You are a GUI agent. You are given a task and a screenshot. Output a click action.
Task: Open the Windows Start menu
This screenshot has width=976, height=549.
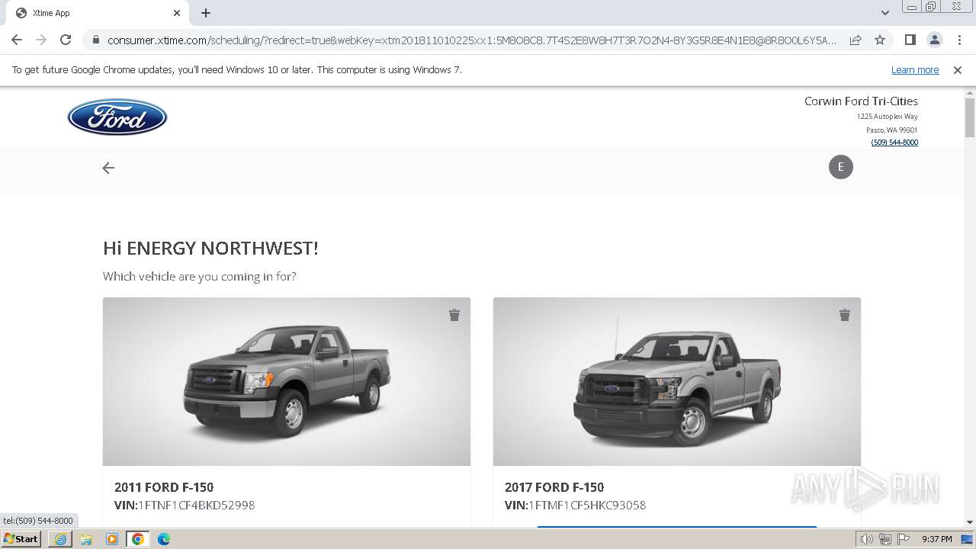point(21,539)
